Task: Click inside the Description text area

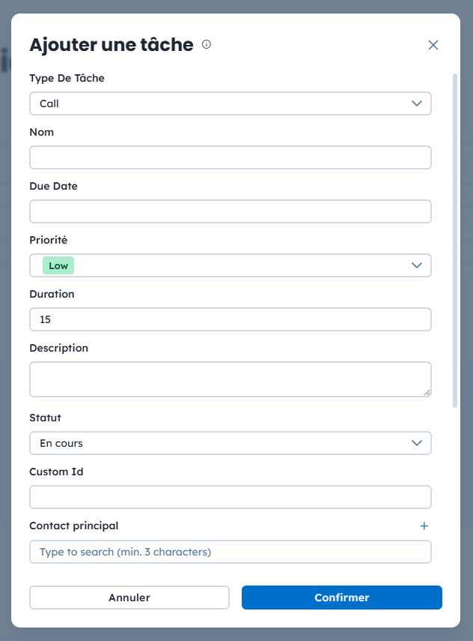Action: coord(230,379)
